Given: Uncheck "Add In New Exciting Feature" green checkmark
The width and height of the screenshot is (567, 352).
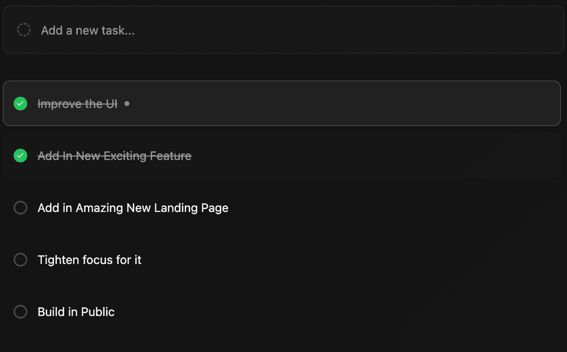Looking at the screenshot, I should pyautogui.click(x=20, y=156).
